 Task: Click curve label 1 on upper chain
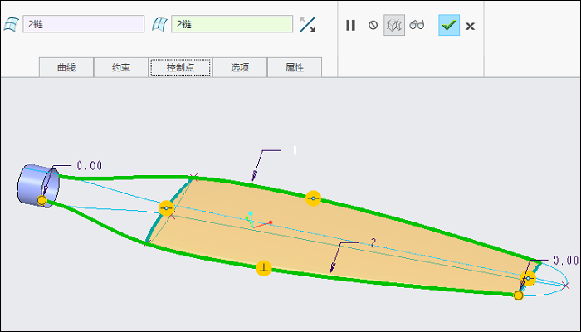[295, 150]
